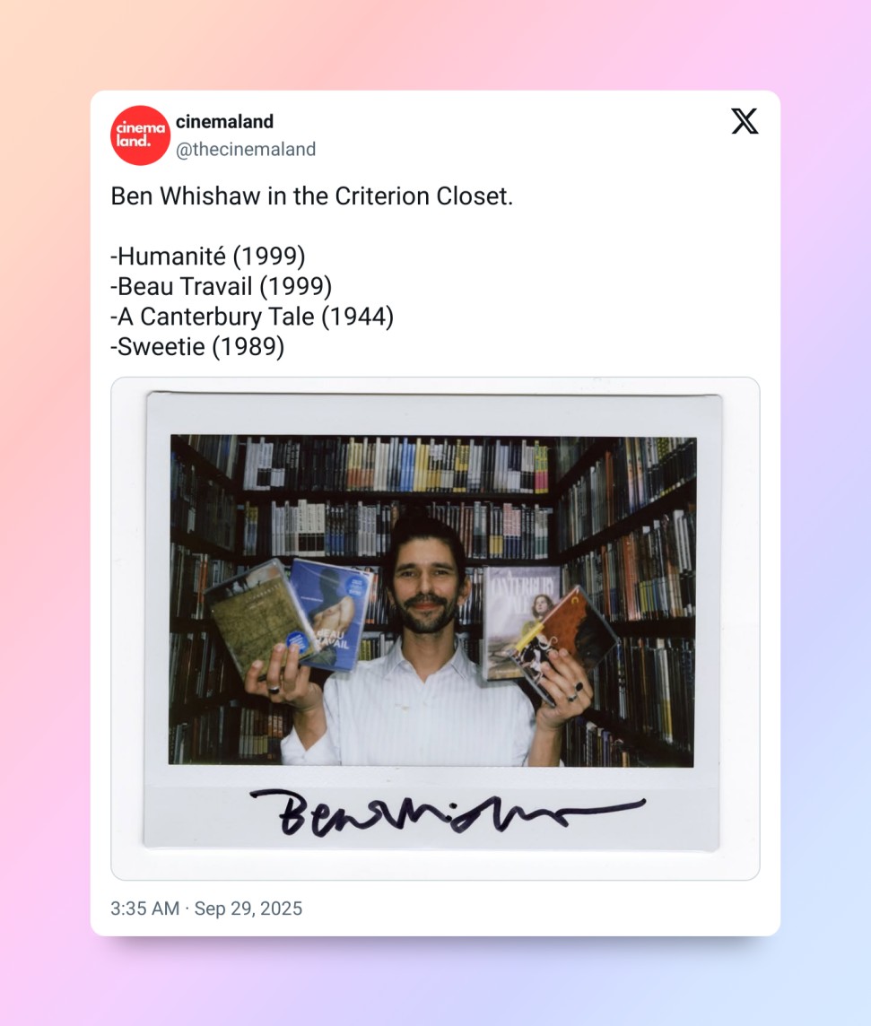
Task: Click the blue Beau Travail DVD cover
Action: (333, 615)
